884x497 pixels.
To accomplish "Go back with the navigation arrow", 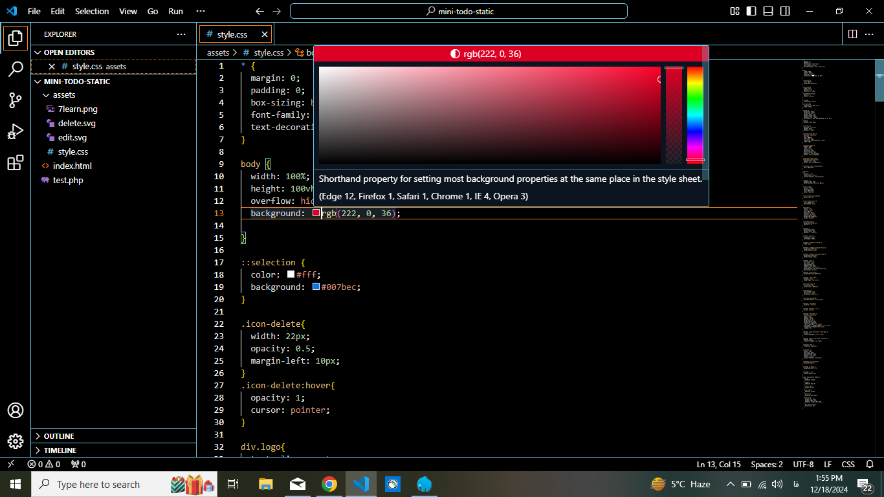I will click(x=260, y=11).
